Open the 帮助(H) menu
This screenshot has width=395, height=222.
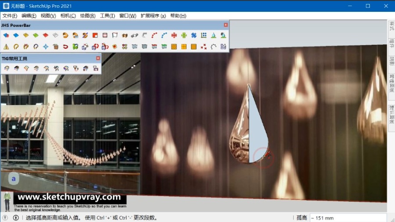point(178,16)
